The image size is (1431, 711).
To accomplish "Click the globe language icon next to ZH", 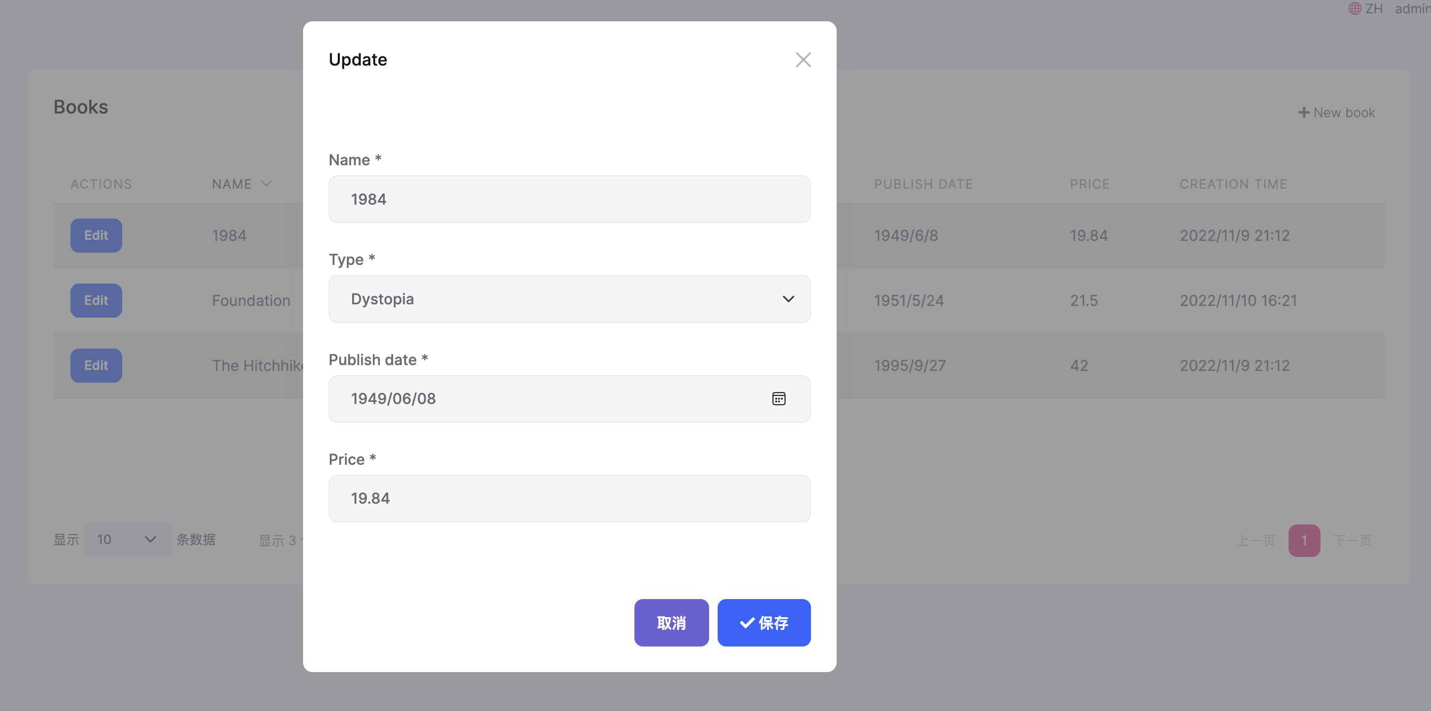I will click(x=1354, y=9).
